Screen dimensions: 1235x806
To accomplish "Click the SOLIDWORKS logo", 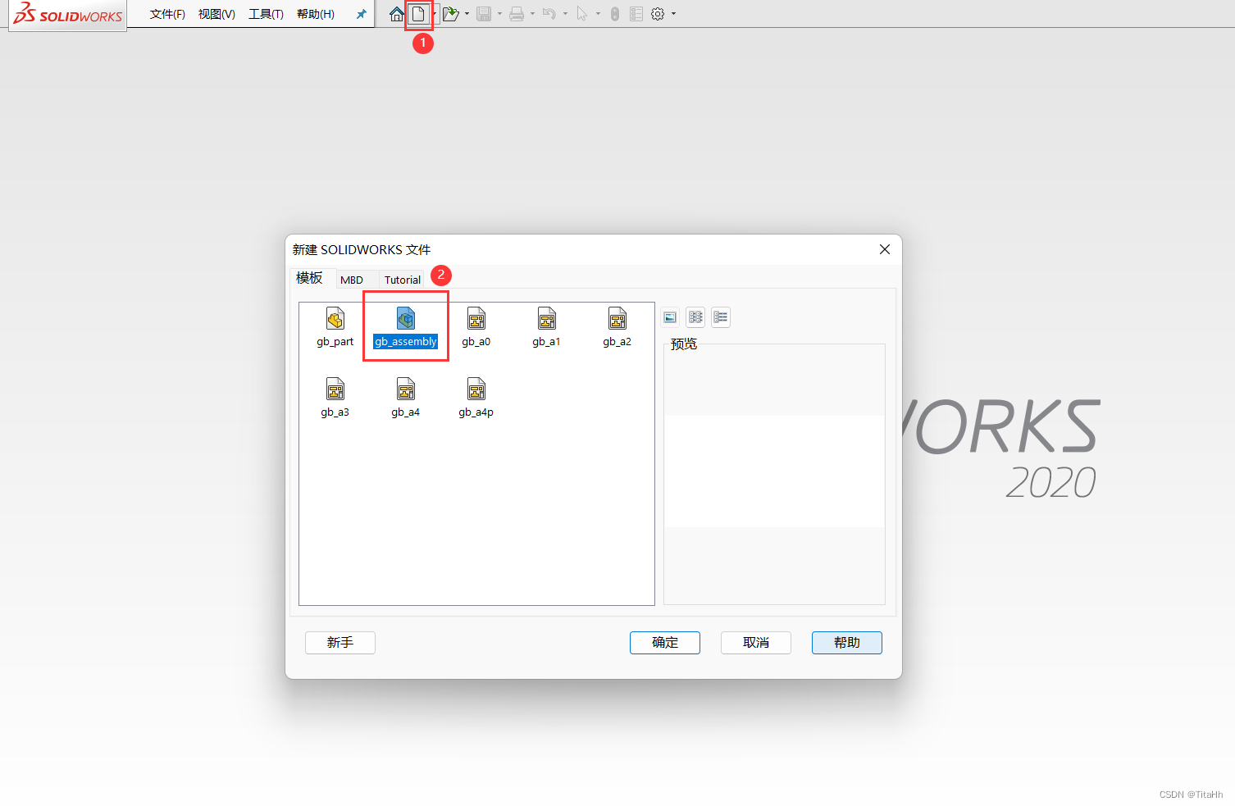I will [x=68, y=14].
